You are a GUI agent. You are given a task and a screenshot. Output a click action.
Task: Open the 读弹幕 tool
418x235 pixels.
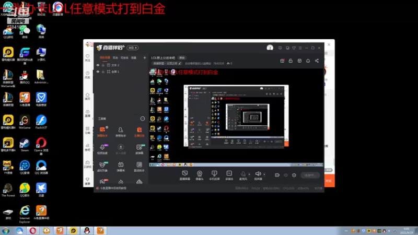click(x=139, y=149)
